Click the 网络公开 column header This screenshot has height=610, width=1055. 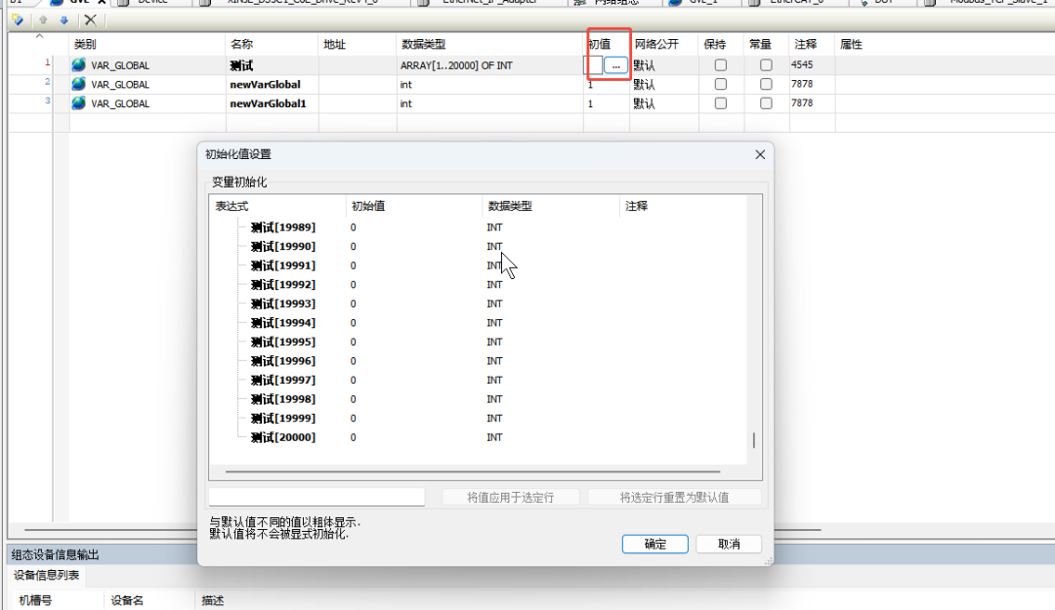[x=656, y=44]
